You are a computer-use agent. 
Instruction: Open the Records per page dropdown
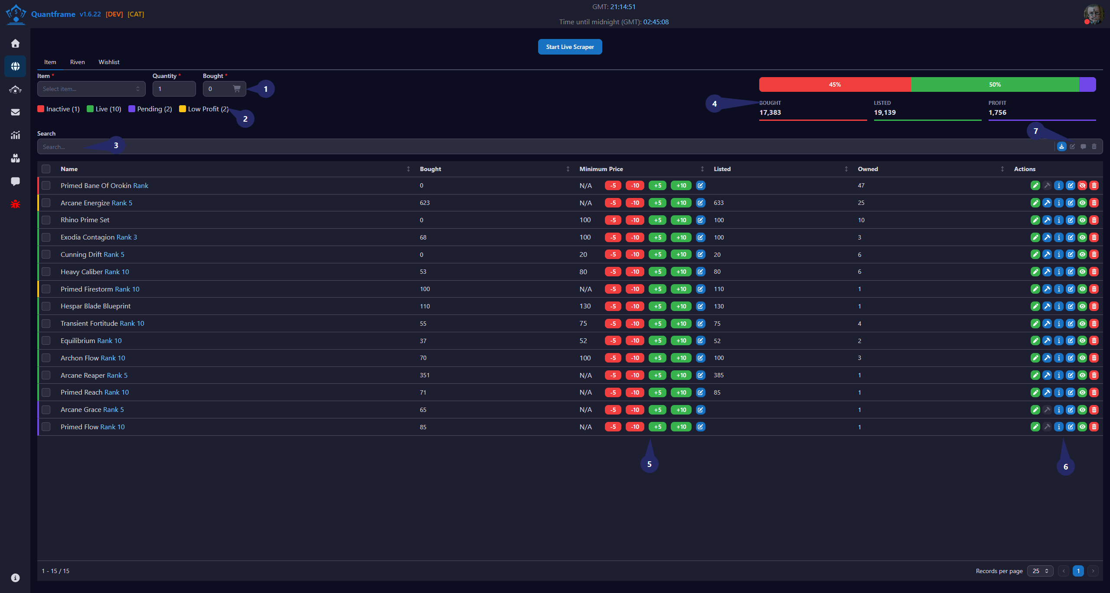1040,571
